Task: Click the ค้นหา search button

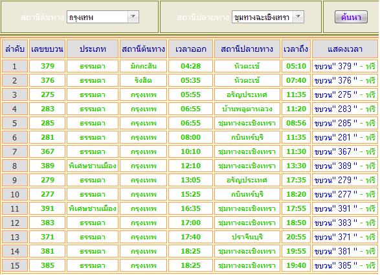Action: tap(351, 17)
